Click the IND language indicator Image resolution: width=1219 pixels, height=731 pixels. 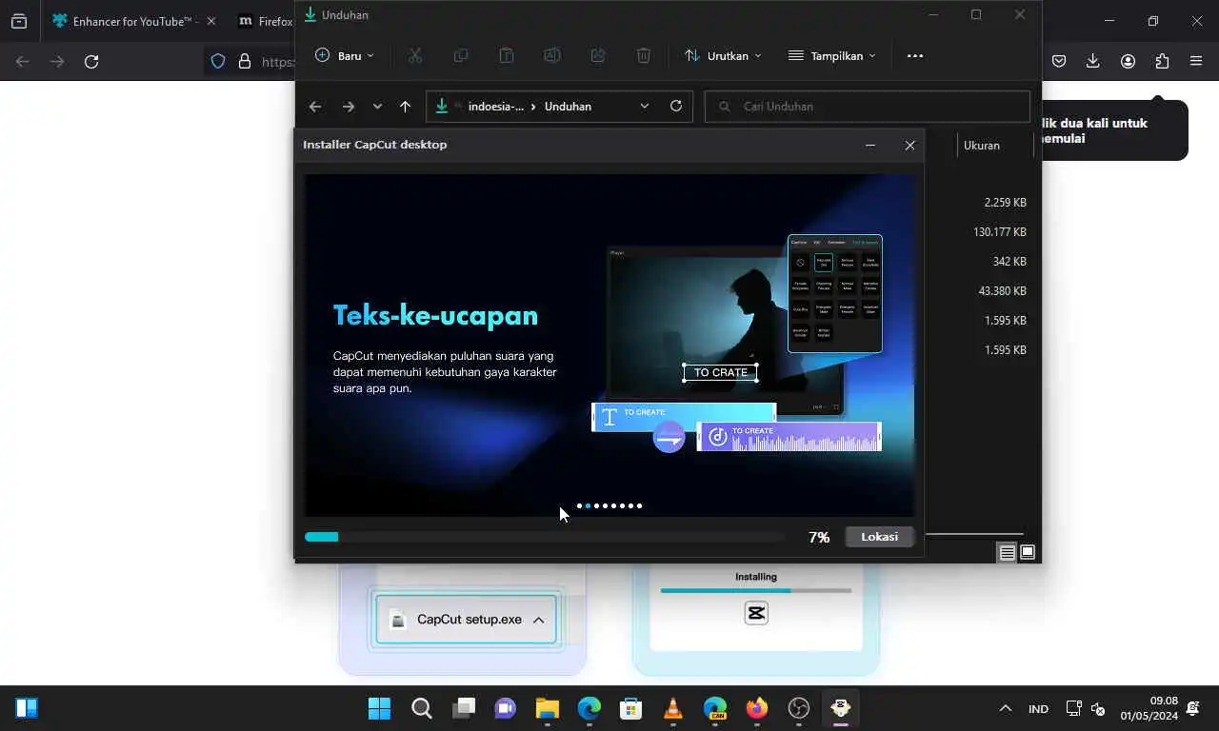1038,709
